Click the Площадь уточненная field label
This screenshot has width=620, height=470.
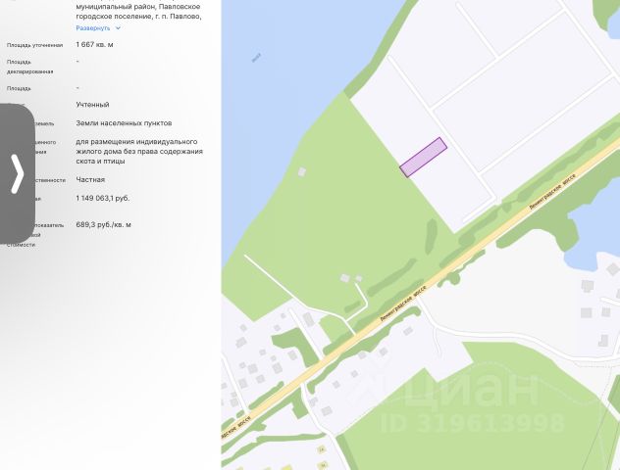click(x=34, y=45)
